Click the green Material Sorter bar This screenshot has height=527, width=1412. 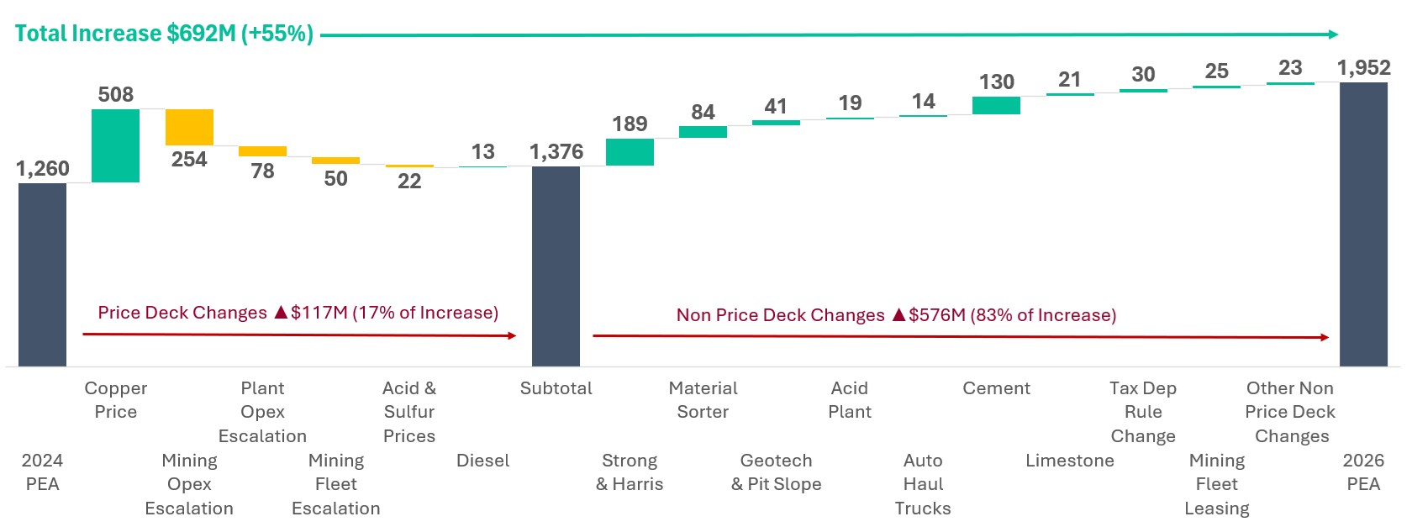pos(703,132)
